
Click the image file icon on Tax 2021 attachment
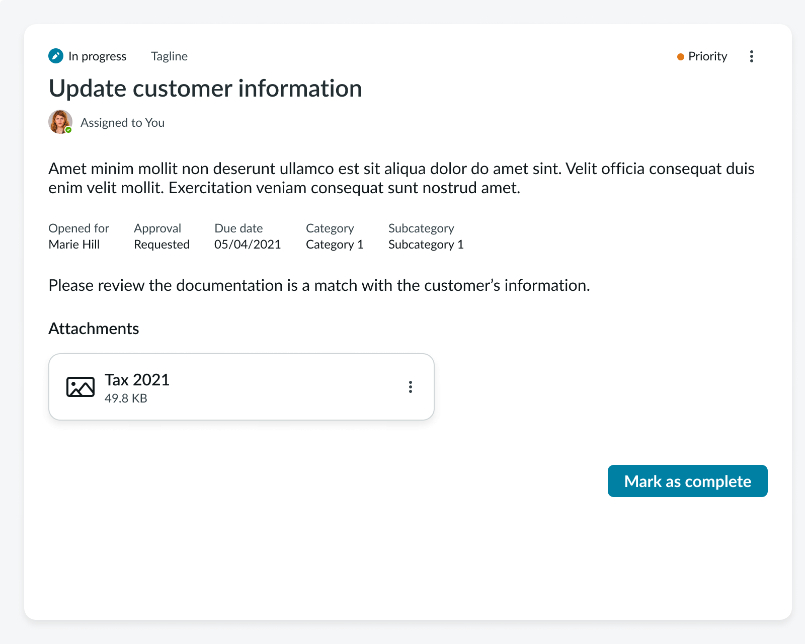click(x=80, y=387)
